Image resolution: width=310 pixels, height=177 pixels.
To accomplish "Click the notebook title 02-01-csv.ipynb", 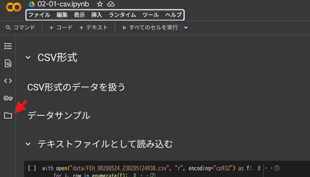I will (x=63, y=4).
